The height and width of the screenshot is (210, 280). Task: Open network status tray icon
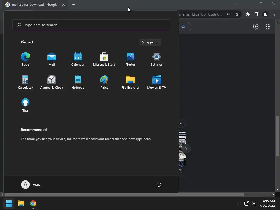click(247, 203)
